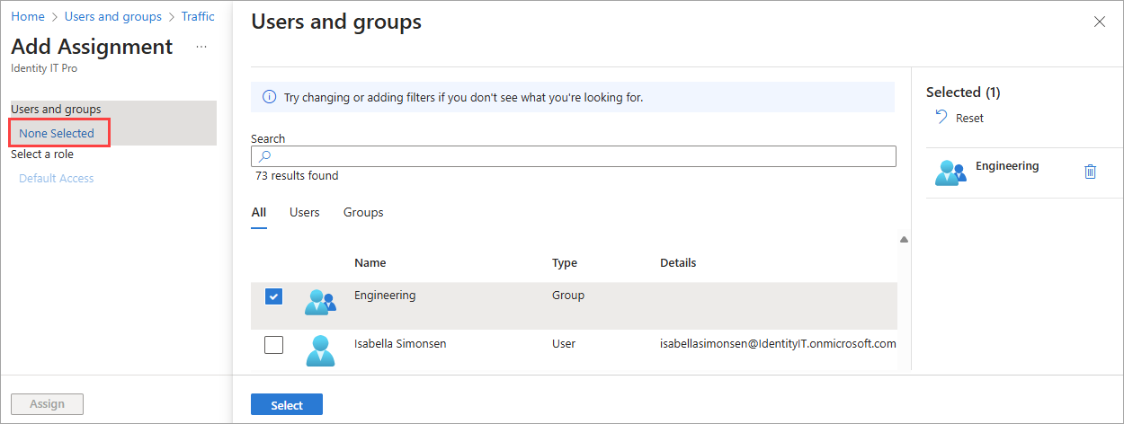Click isabellasimonsen@IdentityIT.onmicrosoft.com email text

pos(778,343)
